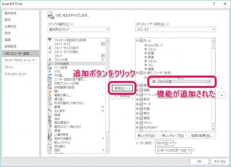Open the インポート/エクスポート dropdown

point(173,150)
